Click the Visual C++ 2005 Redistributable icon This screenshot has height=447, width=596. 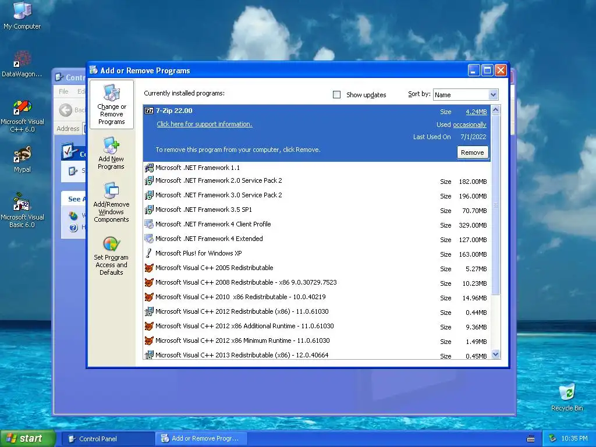[149, 268]
